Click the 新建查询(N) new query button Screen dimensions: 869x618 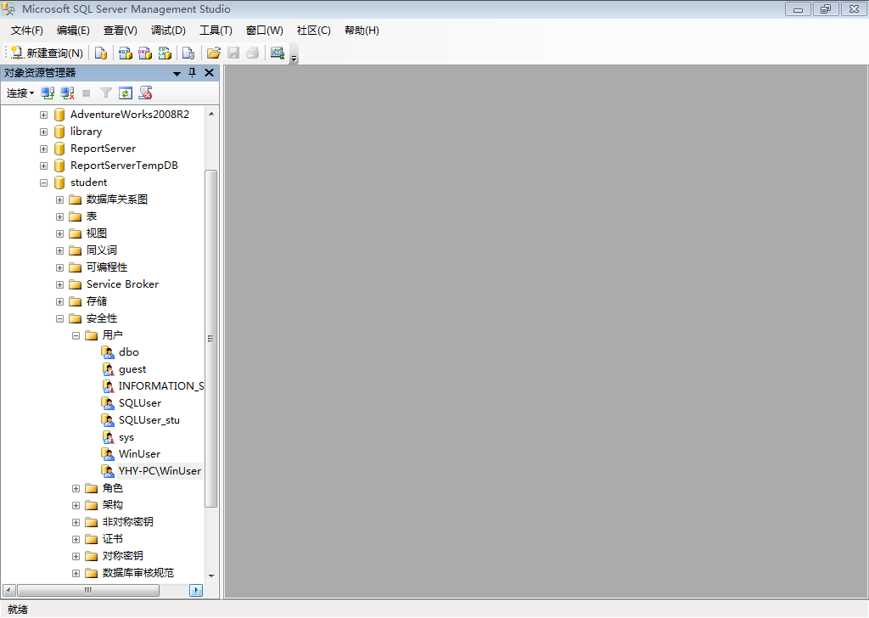[48, 53]
